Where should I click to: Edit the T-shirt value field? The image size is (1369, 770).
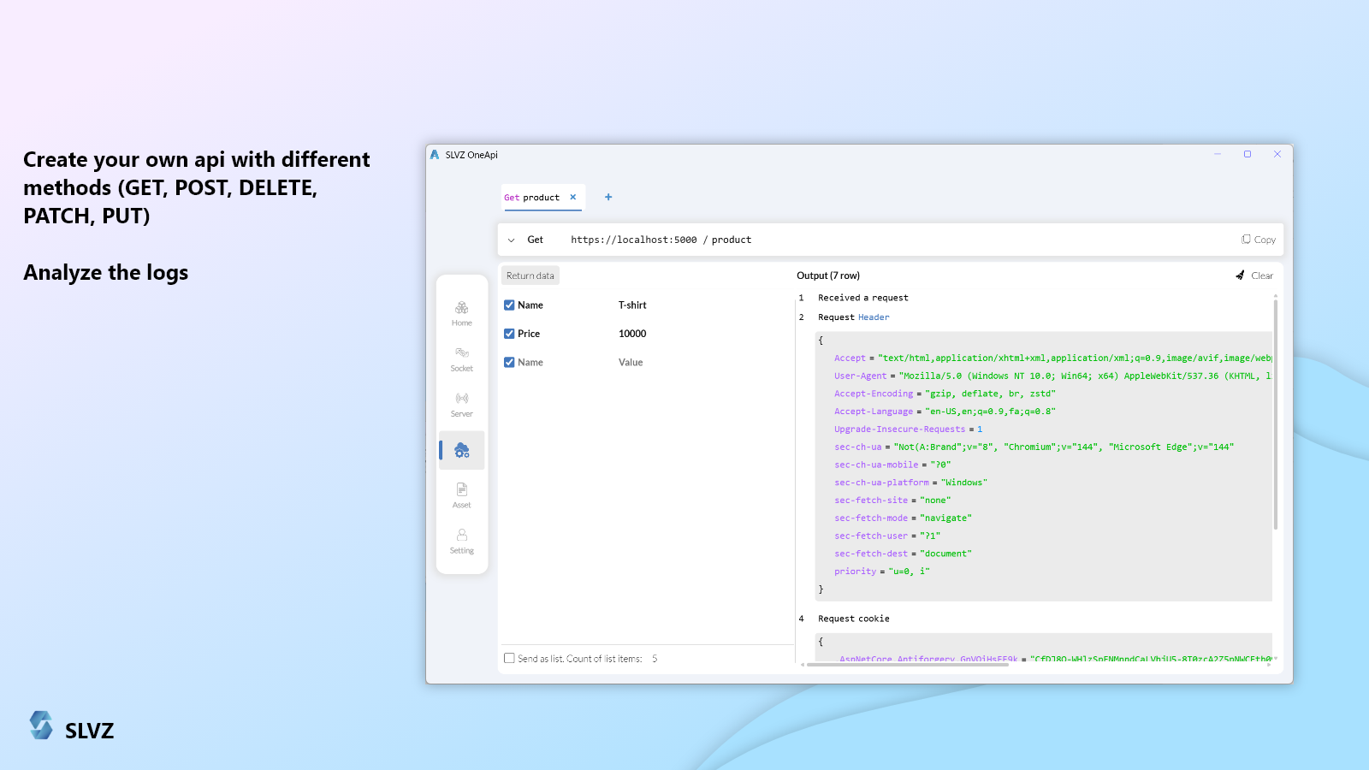click(x=632, y=305)
